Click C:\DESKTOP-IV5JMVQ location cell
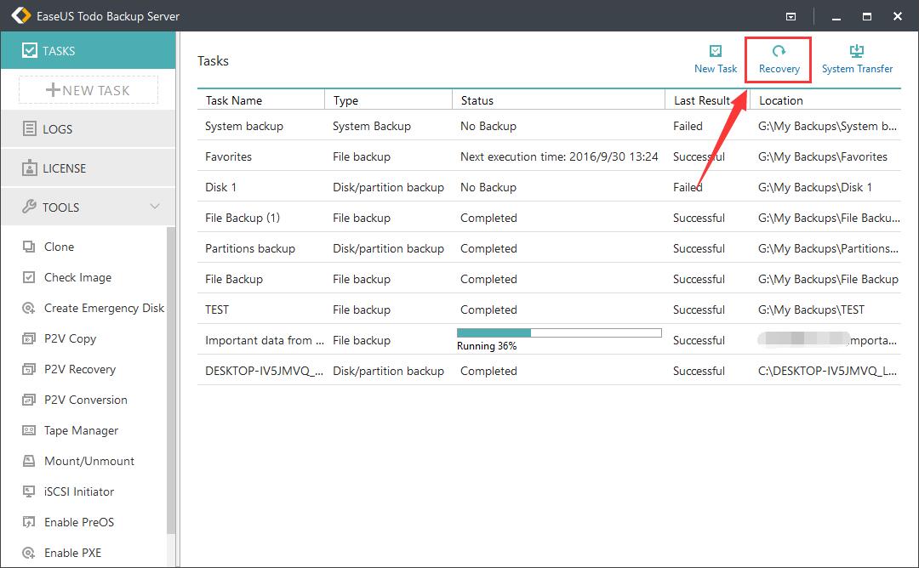919x568 pixels. (x=827, y=371)
